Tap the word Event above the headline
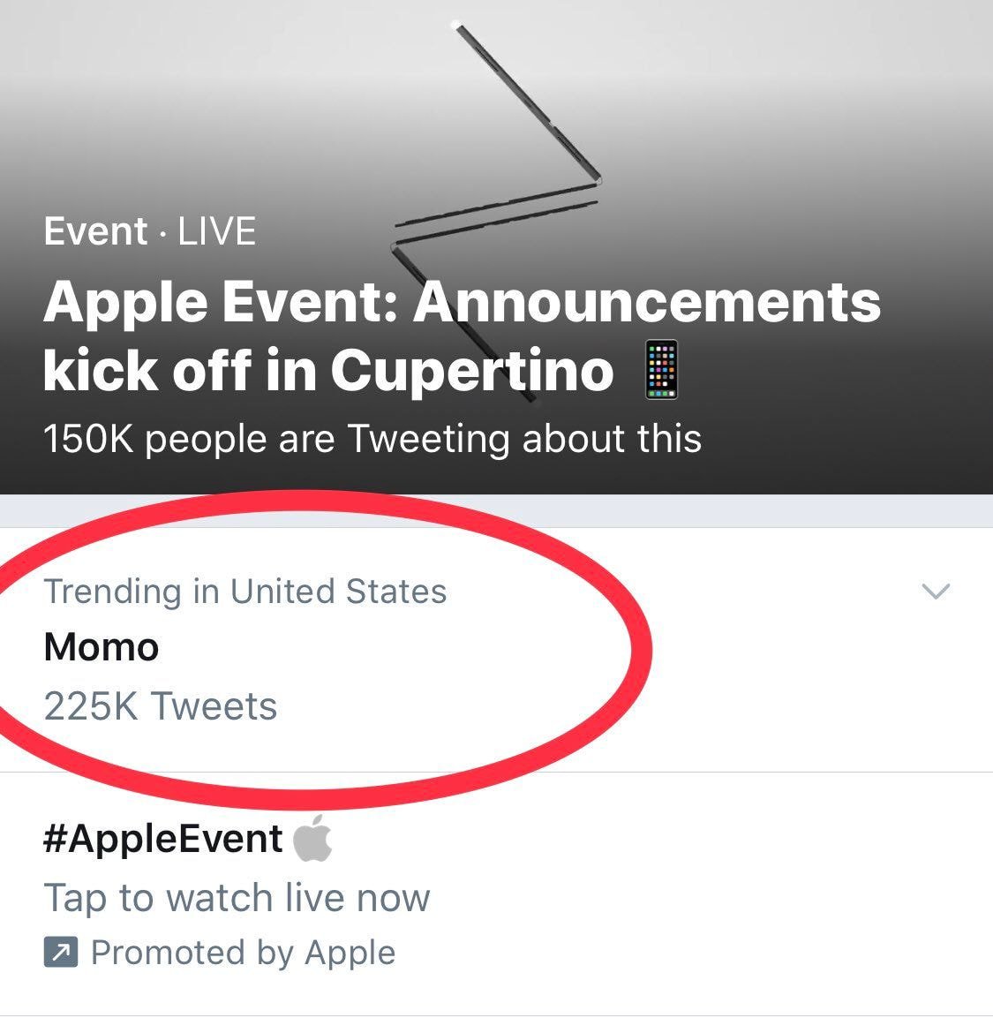This screenshot has width=993, height=1033. pyautogui.click(x=95, y=232)
